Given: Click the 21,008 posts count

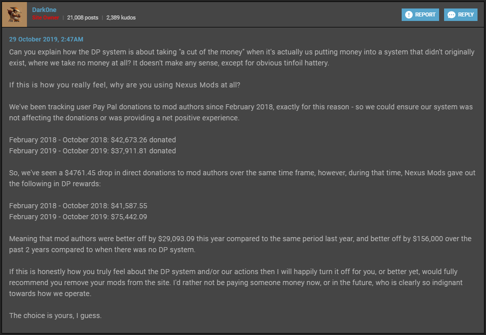Looking at the screenshot, I should (82, 17).
